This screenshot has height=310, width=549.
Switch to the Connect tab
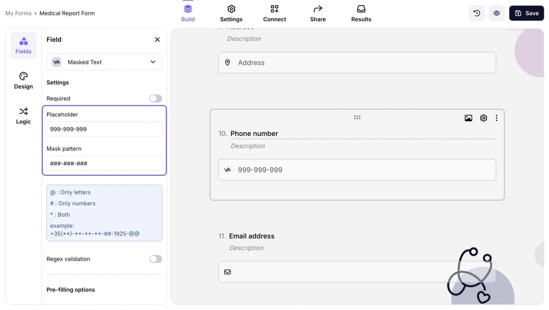274,14
